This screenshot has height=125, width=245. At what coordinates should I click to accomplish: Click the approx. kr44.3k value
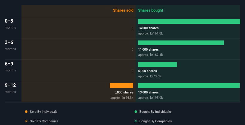pyautogui.click(x=122, y=98)
